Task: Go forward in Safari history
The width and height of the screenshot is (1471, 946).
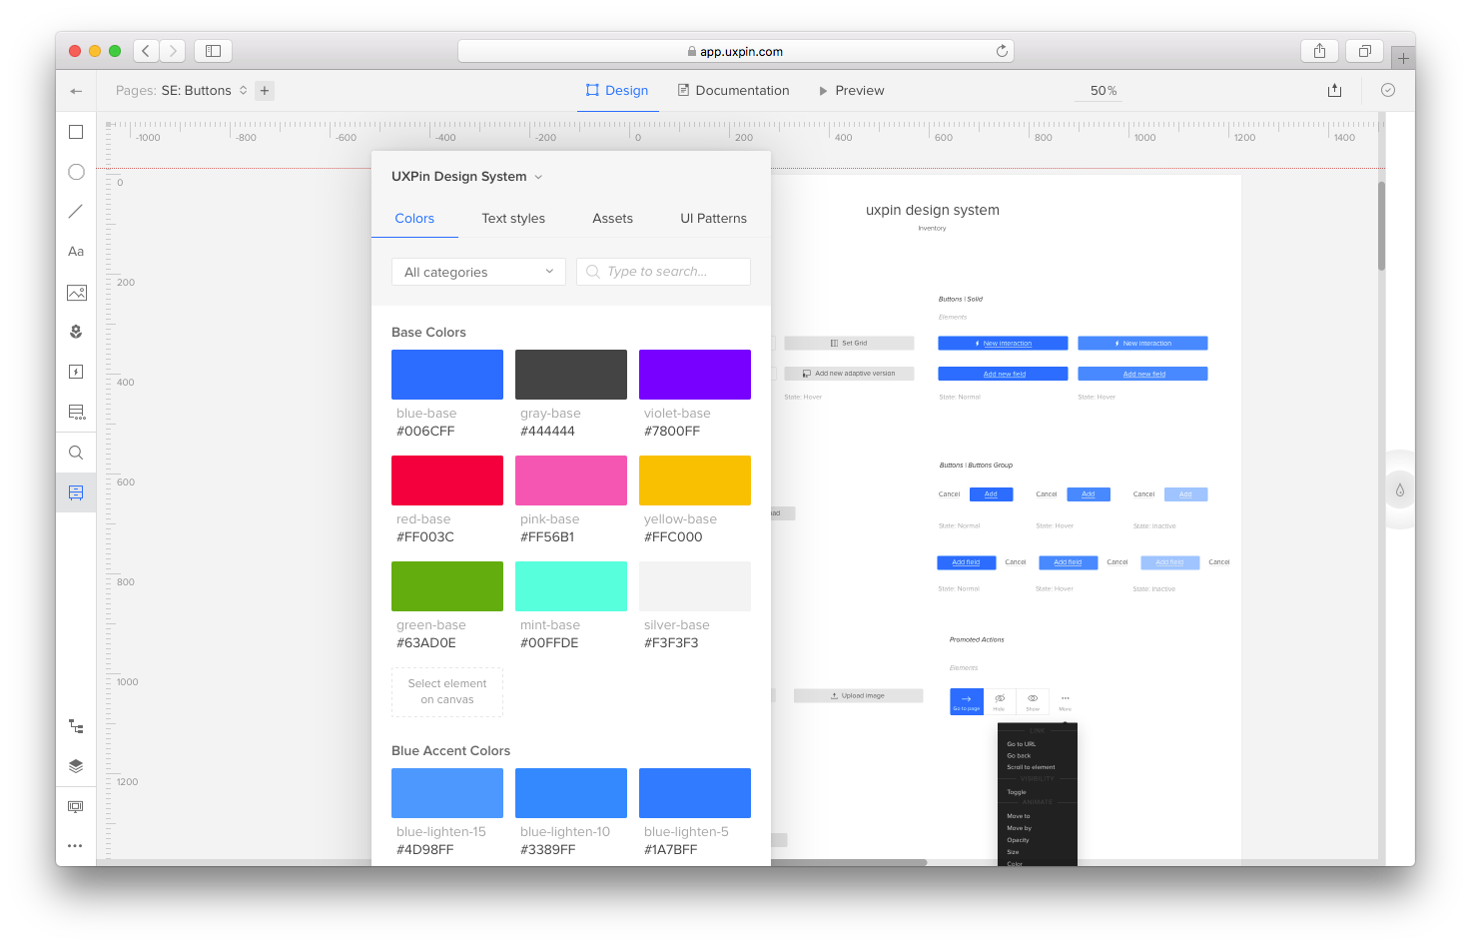Action: coord(173,51)
